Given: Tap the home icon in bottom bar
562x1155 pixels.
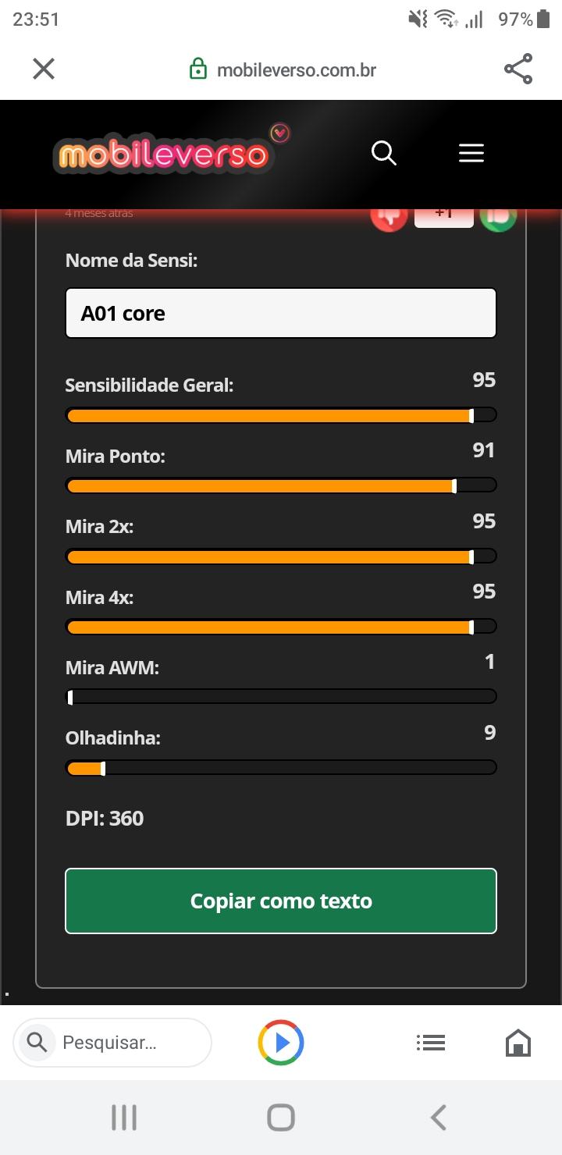Looking at the screenshot, I should pos(518,1043).
